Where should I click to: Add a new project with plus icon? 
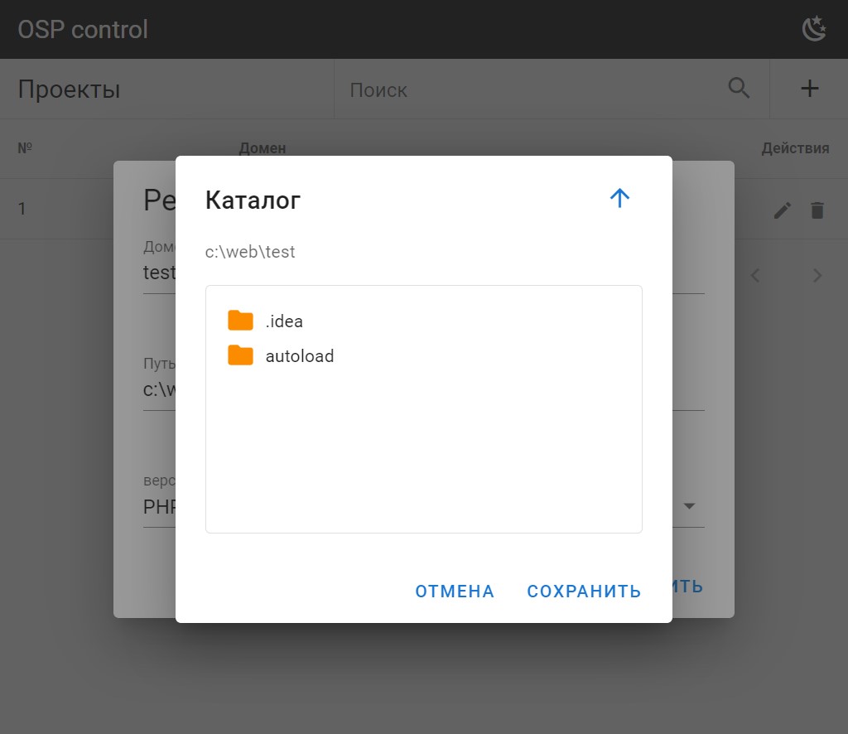pos(809,89)
